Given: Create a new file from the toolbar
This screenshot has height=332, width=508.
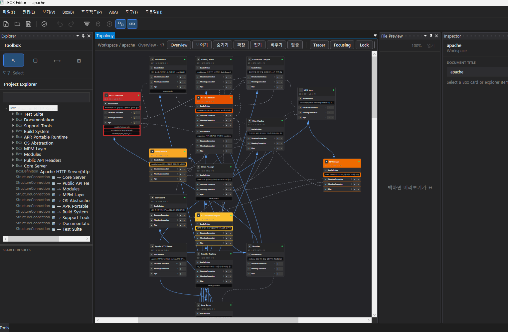Looking at the screenshot, I should pyautogui.click(x=6, y=24).
